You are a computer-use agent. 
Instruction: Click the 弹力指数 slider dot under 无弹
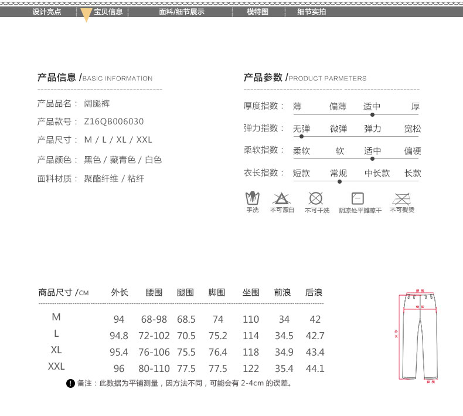[301, 136]
